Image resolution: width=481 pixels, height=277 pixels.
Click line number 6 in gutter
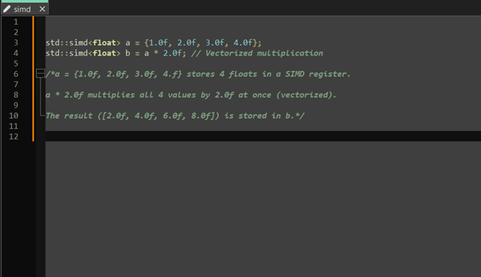(x=15, y=74)
